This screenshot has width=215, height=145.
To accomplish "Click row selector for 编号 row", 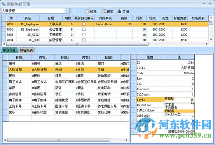I will point(5,63).
